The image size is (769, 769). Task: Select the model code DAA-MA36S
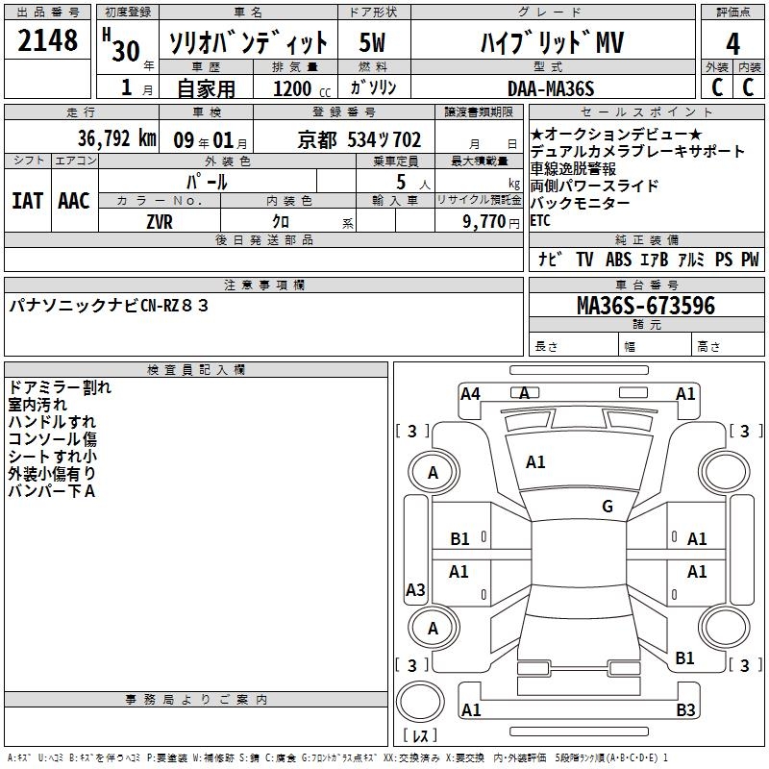pyautogui.click(x=551, y=88)
